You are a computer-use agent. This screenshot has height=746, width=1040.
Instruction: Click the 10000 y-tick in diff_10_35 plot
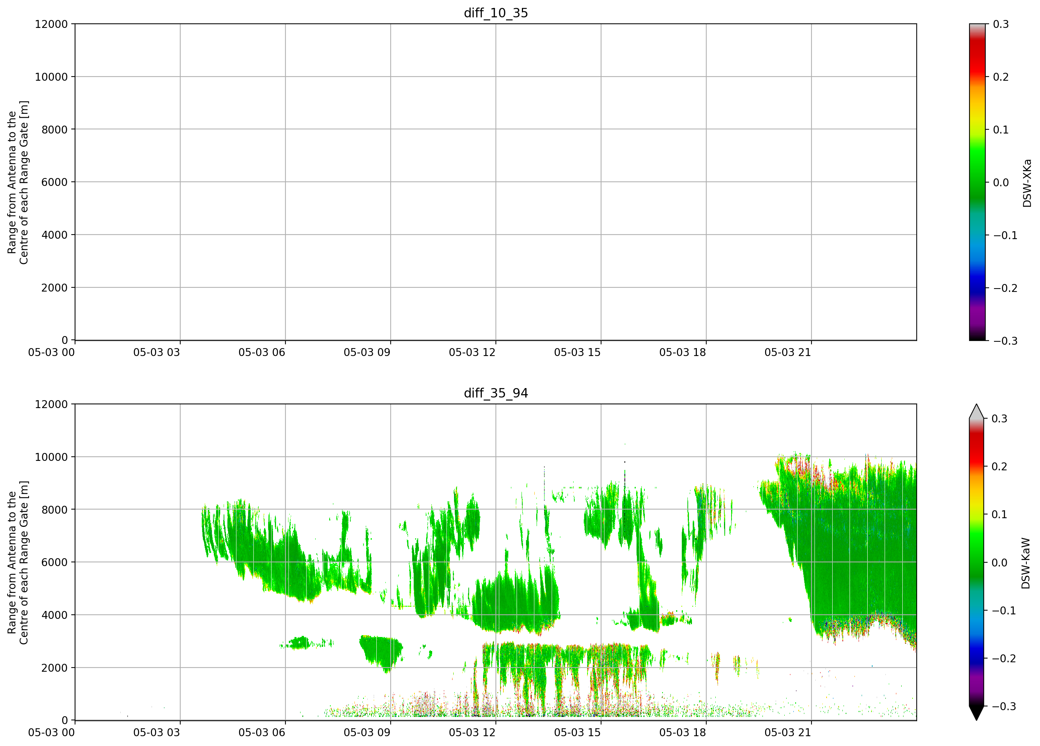[x=51, y=77]
